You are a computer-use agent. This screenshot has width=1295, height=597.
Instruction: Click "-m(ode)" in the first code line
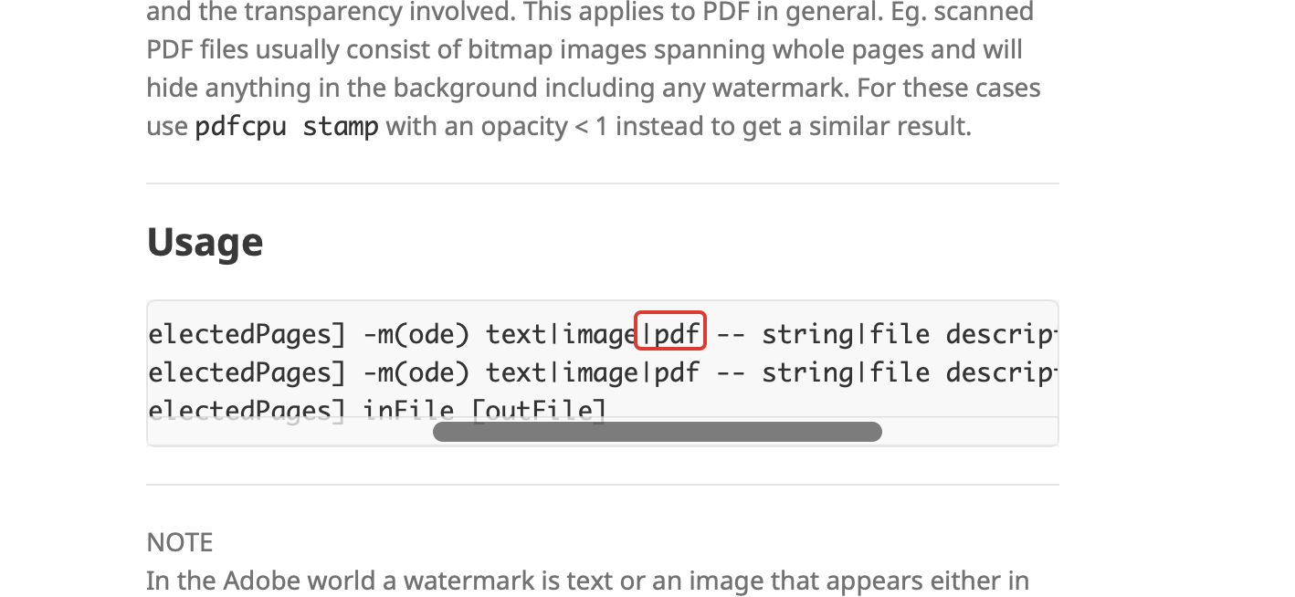coord(416,334)
